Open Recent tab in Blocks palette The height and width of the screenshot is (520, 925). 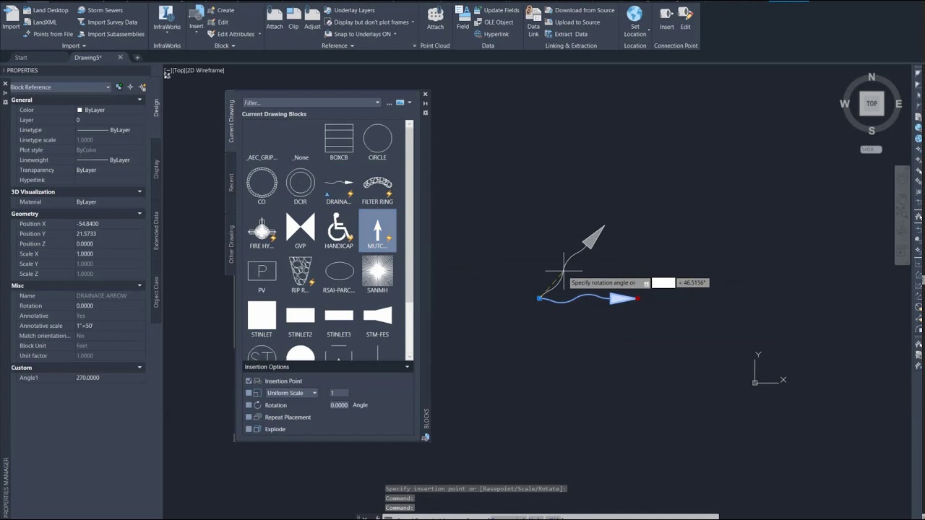231,183
